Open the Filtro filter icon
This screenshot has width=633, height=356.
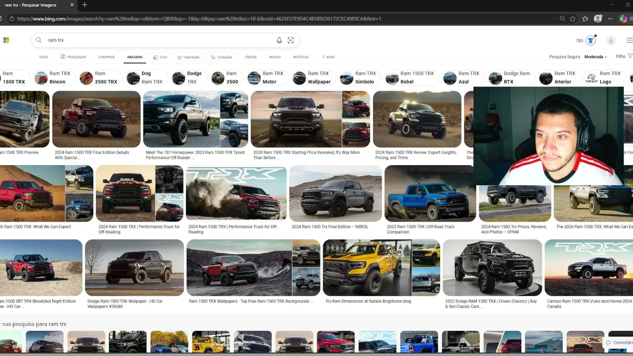(x=630, y=56)
